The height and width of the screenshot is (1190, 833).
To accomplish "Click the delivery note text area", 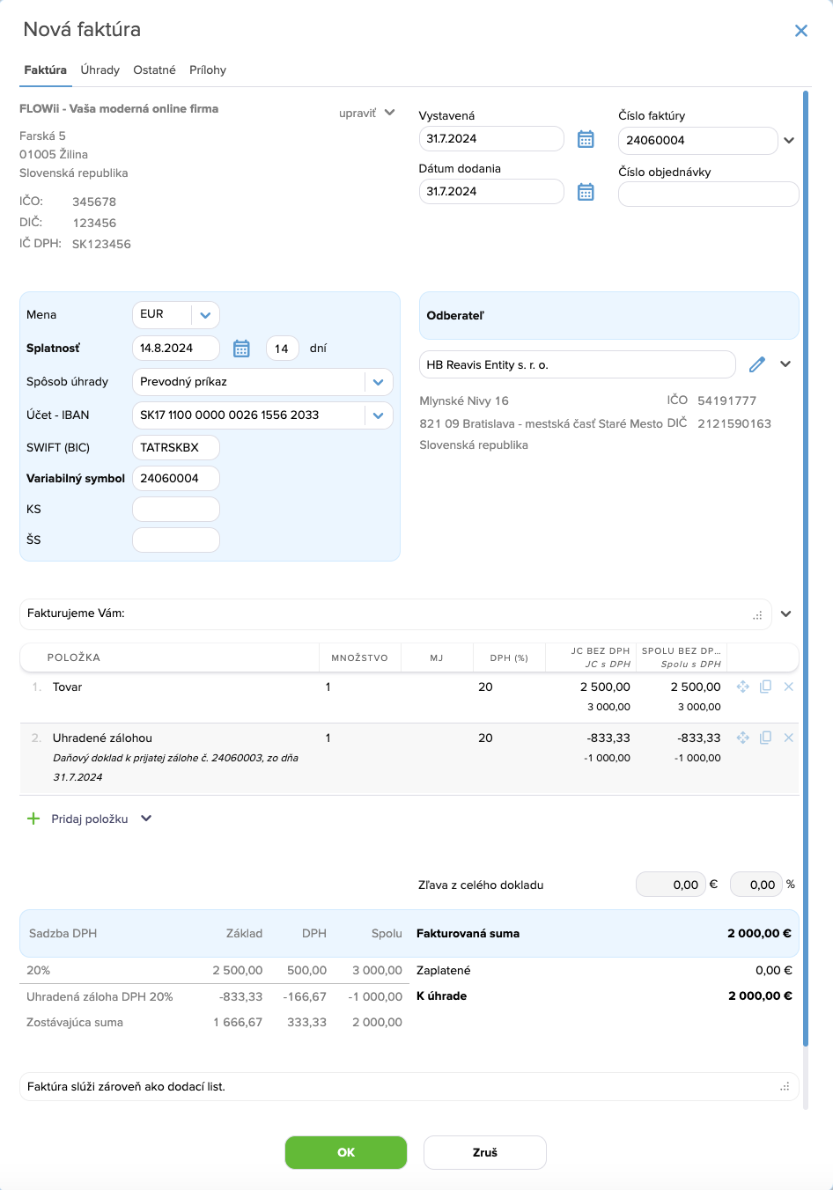I will coord(409,1087).
